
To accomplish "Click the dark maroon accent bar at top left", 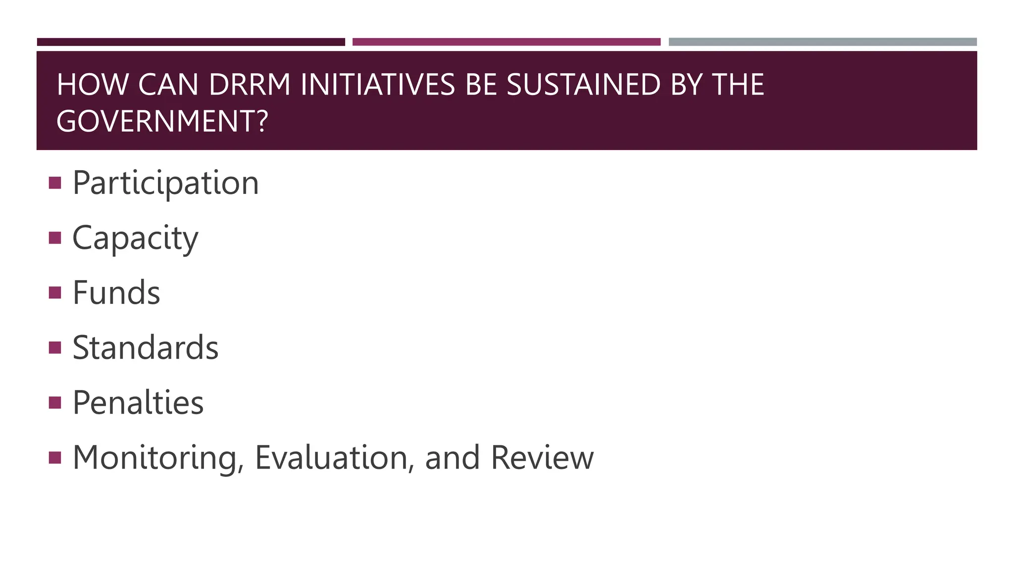I will (x=191, y=42).
